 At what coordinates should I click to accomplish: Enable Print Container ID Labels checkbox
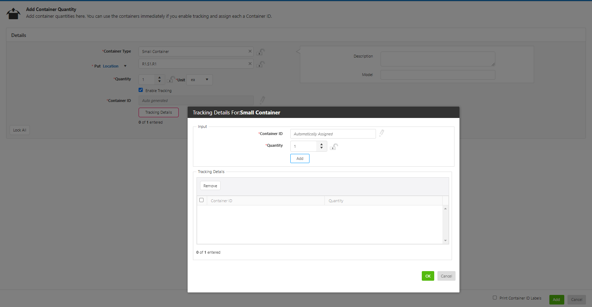click(x=495, y=298)
